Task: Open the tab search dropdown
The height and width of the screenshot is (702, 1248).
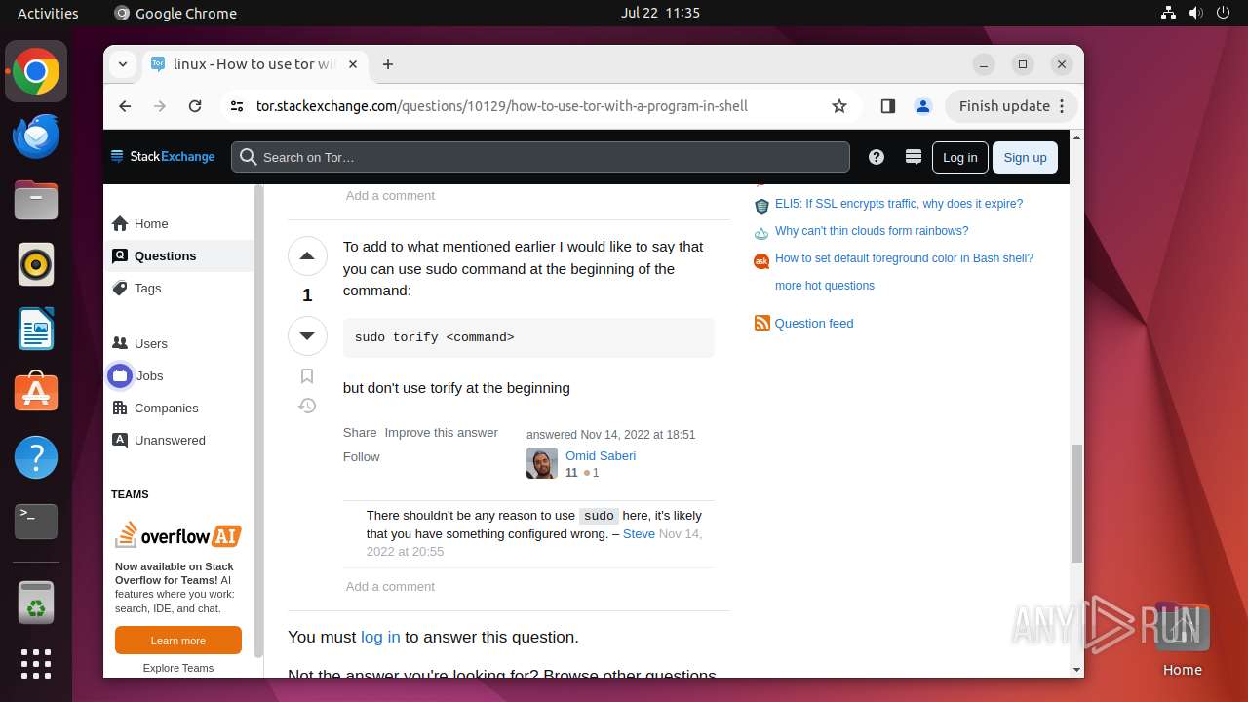Action: [x=123, y=64]
